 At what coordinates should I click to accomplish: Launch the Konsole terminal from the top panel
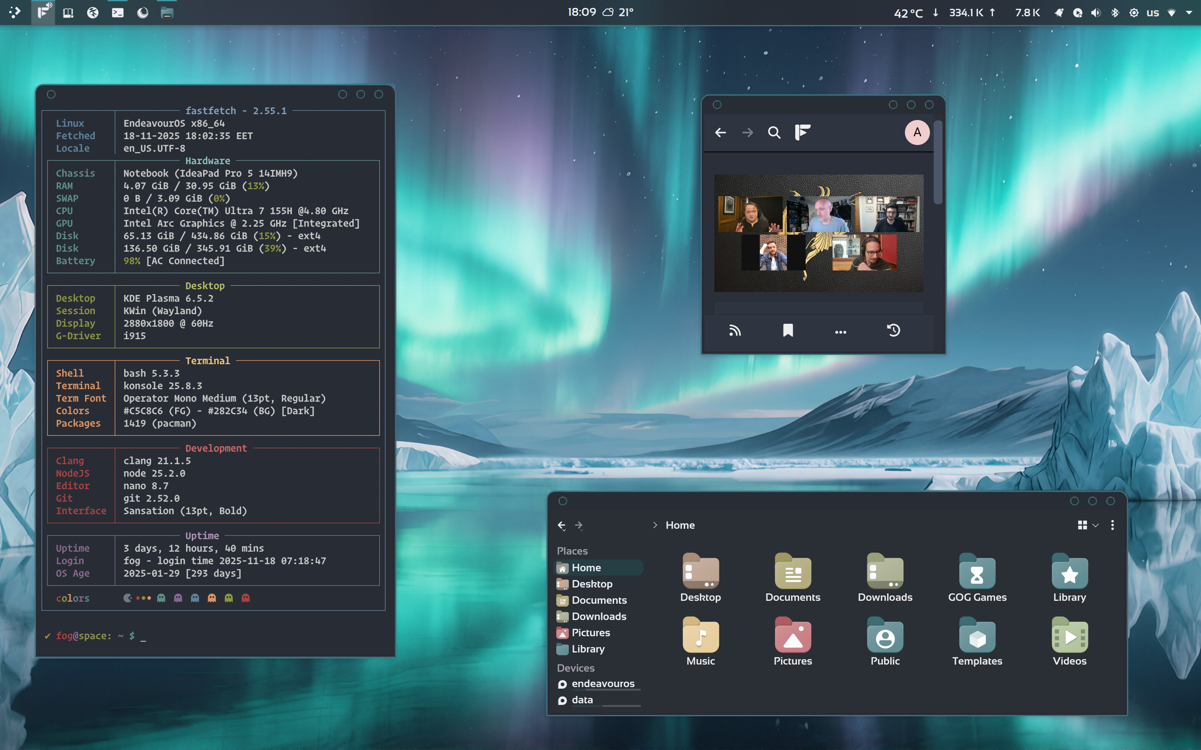tap(118, 13)
